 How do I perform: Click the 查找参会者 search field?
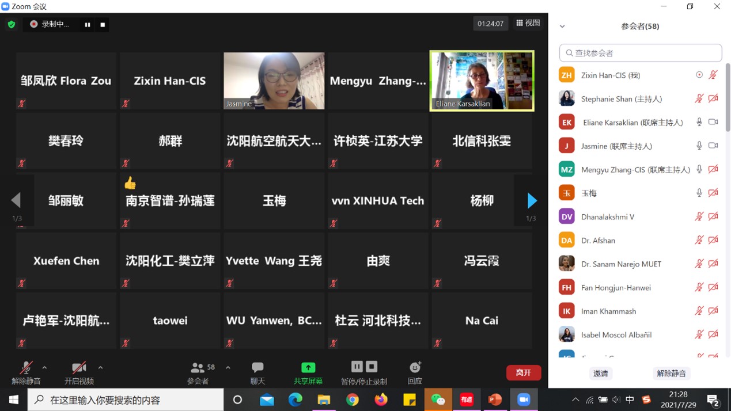point(641,53)
